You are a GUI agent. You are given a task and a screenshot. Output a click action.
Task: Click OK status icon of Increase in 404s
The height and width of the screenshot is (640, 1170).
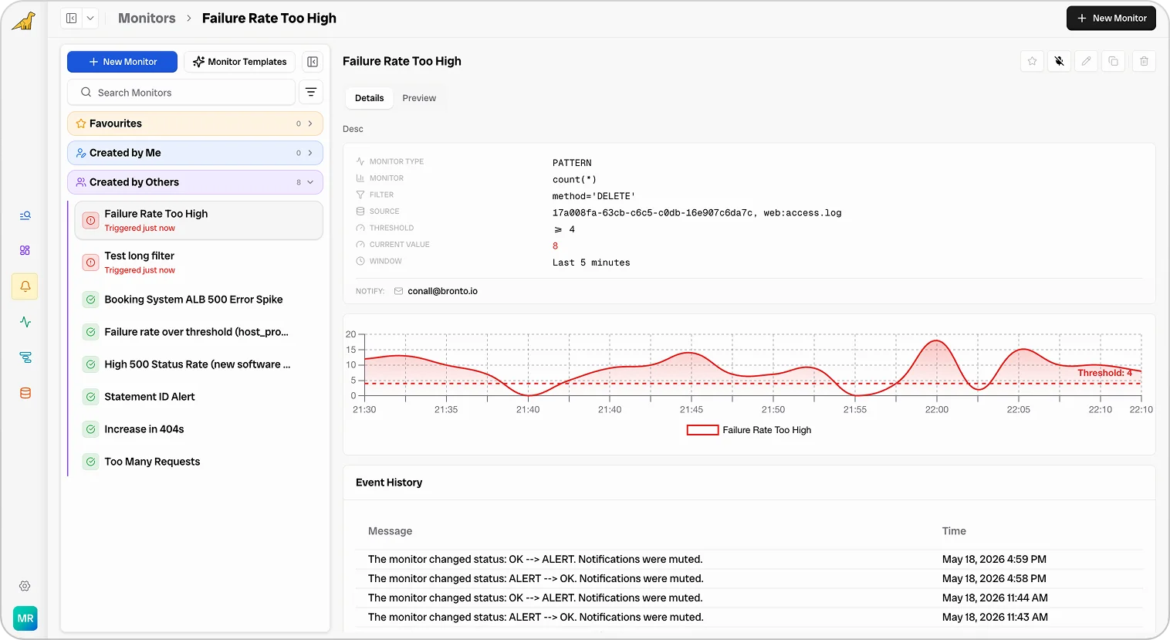coord(90,429)
